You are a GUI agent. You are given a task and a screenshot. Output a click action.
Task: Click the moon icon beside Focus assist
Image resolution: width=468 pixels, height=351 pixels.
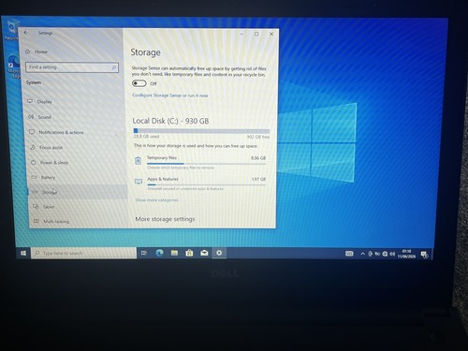tap(33, 147)
